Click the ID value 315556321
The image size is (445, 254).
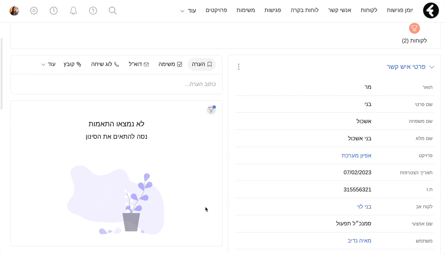[357, 190]
